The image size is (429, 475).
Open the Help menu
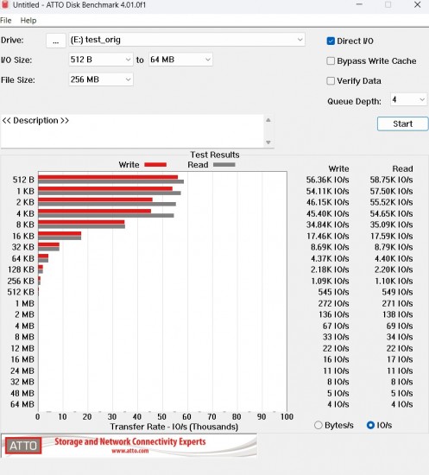tap(28, 21)
